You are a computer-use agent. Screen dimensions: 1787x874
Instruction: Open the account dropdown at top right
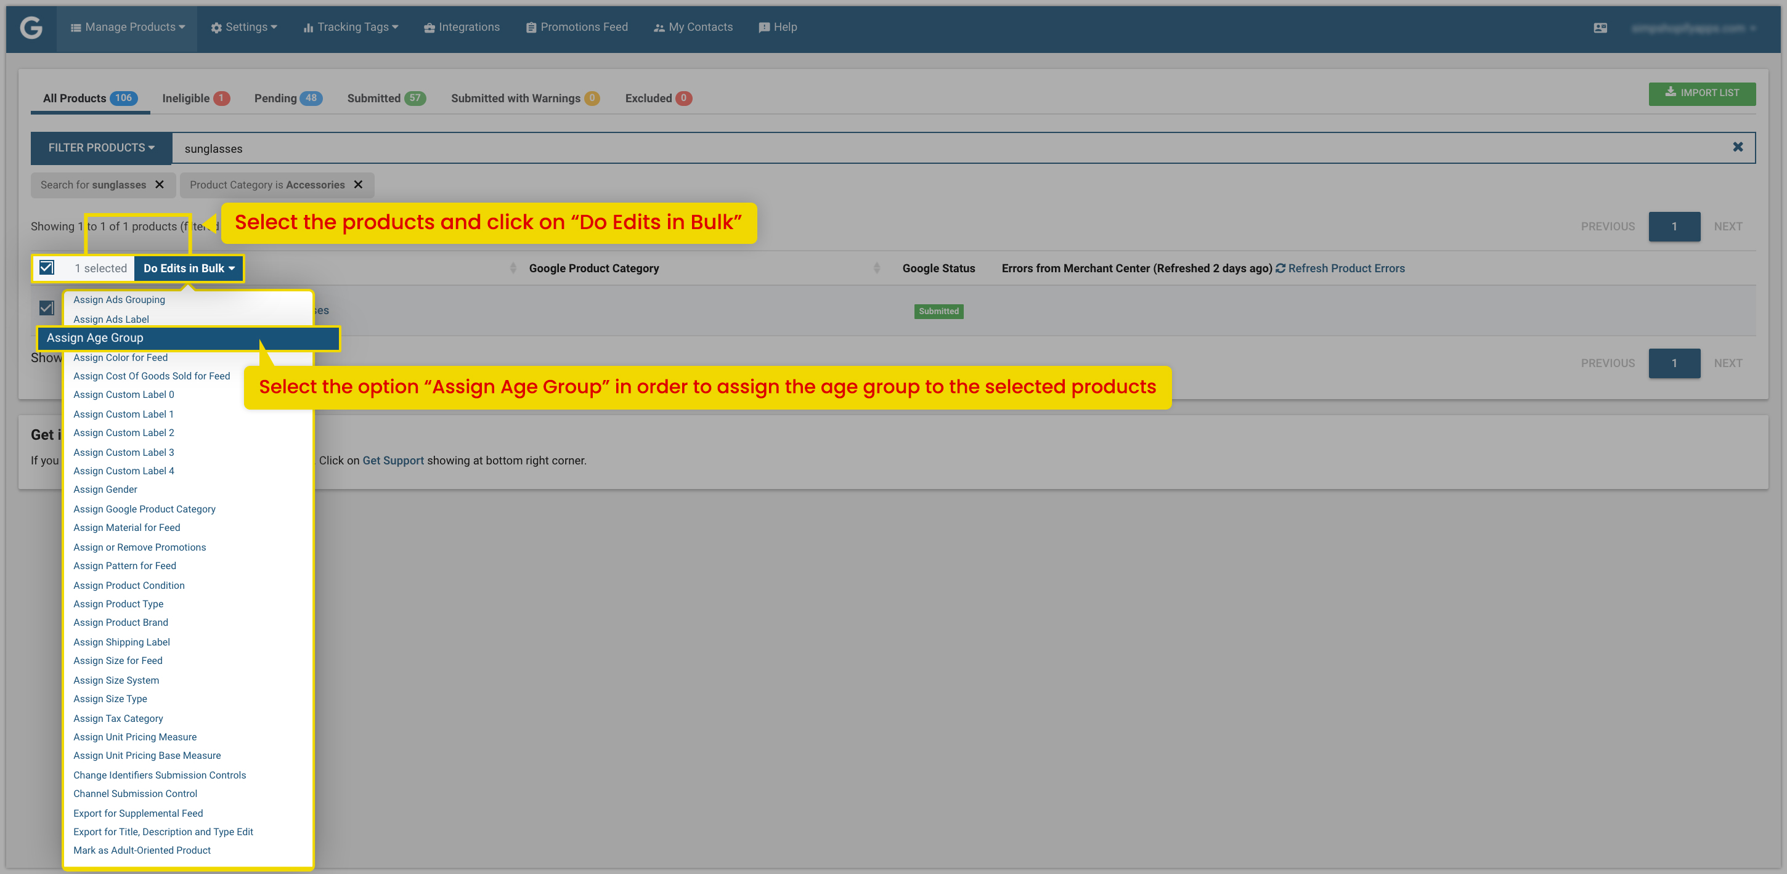click(x=1693, y=28)
